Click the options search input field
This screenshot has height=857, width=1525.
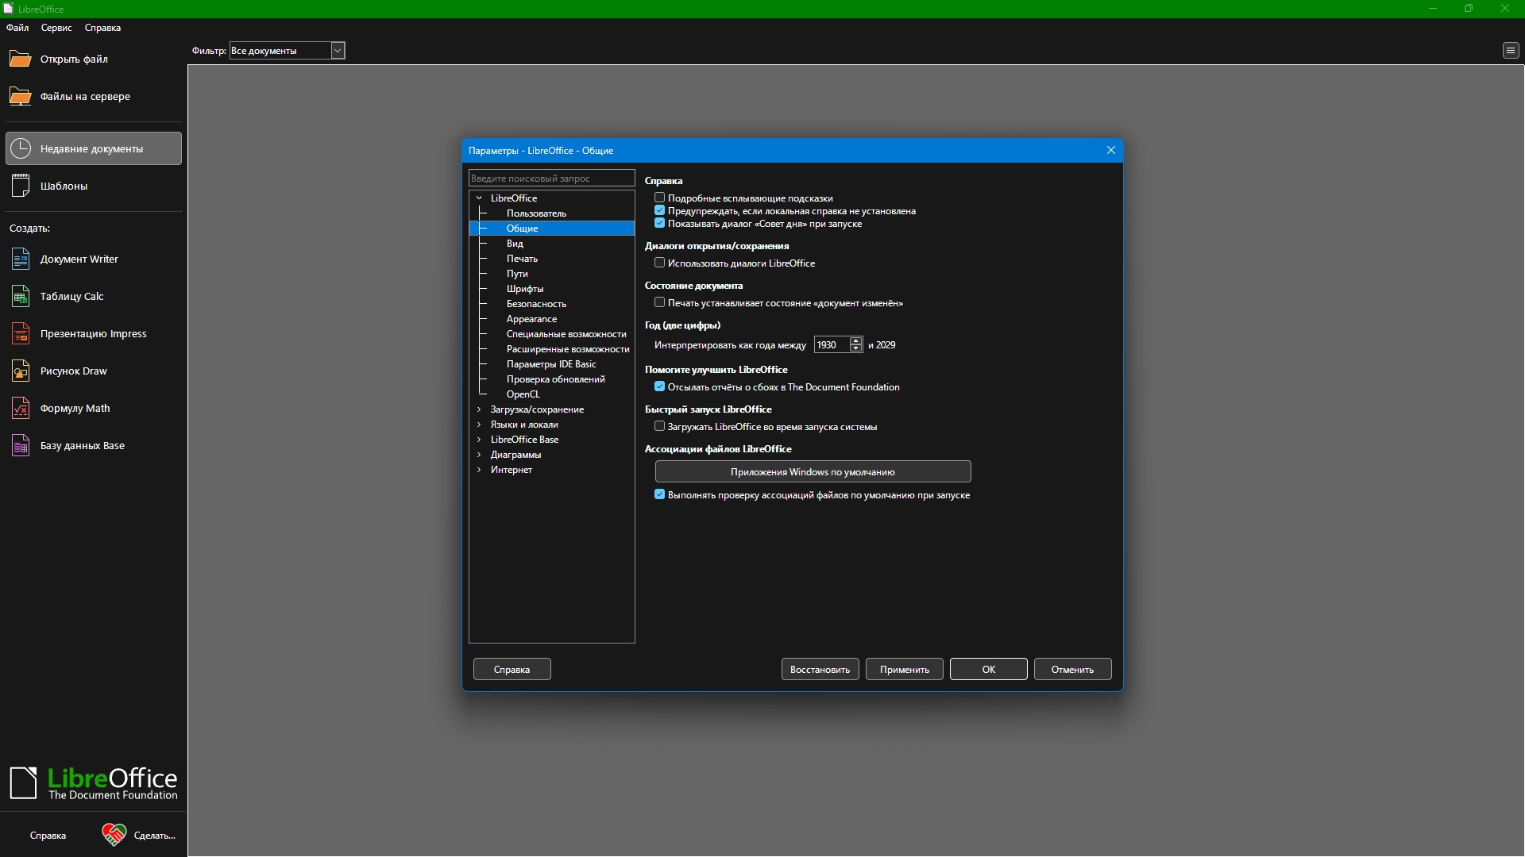coord(551,179)
